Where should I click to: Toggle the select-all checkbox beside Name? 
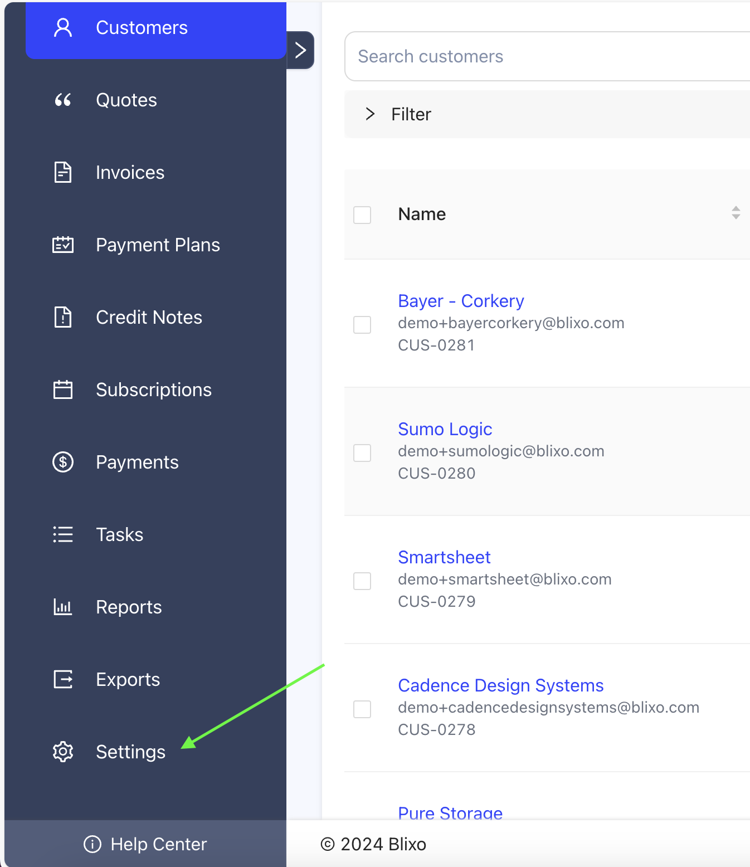pyautogui.click(x=362, y=215)
